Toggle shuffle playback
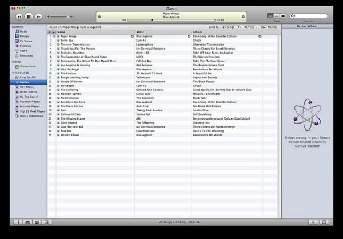 [x=27, y=222]
